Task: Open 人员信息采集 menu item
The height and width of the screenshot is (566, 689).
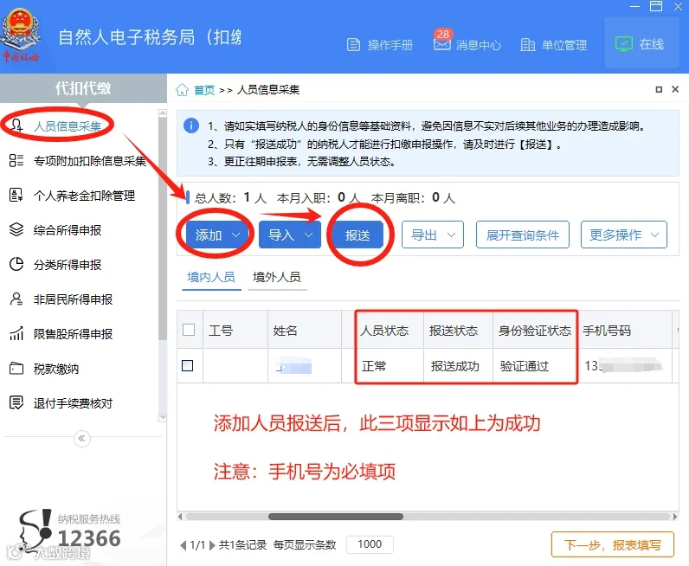Action: coord(68,126)
